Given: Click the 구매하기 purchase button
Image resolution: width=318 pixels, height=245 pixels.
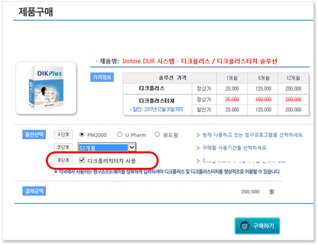Looking at the screenshot, I should pyautogui.click(x=257, y=226).
